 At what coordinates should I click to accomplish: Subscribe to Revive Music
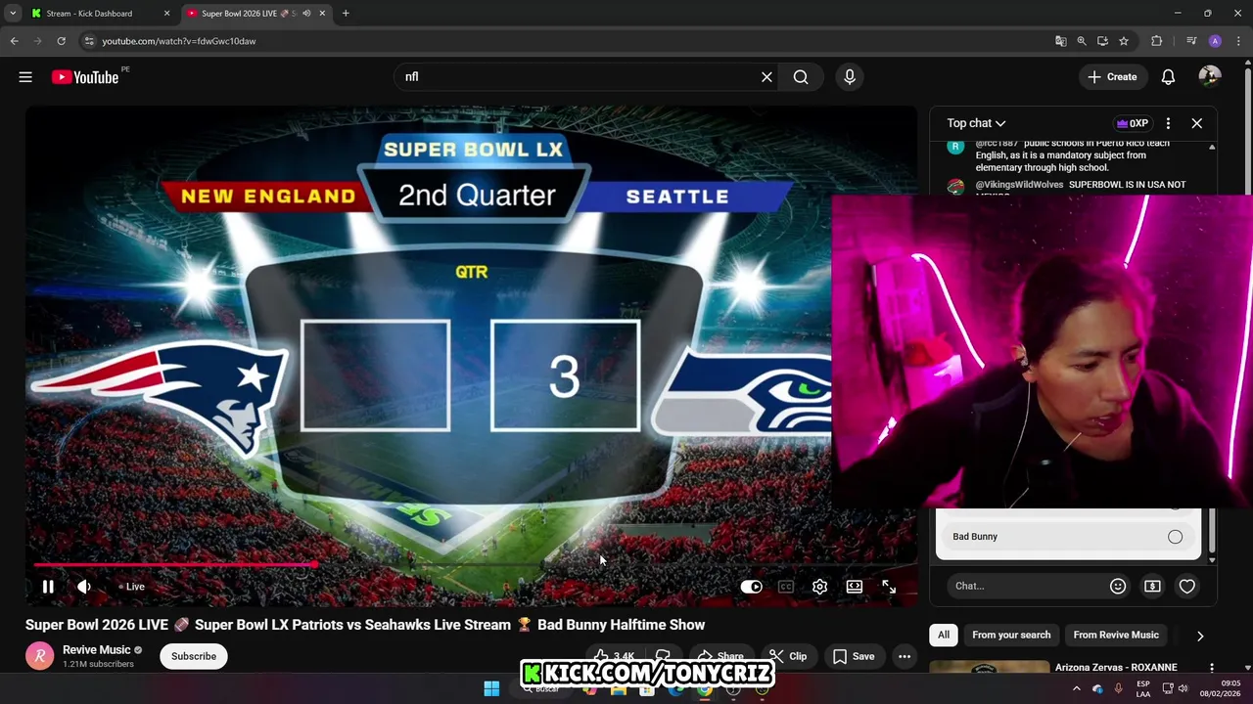194,656
